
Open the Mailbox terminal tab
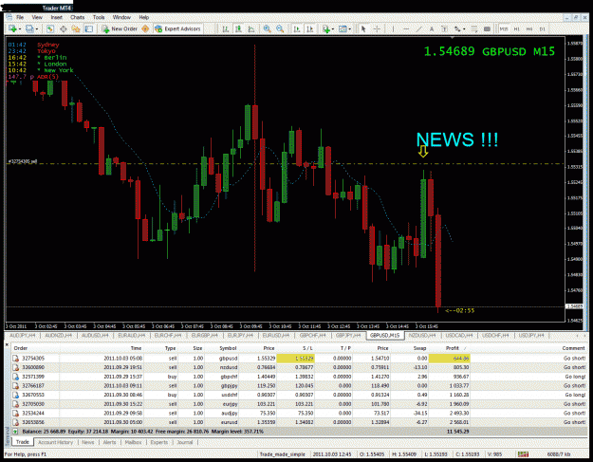coord(133,442)
